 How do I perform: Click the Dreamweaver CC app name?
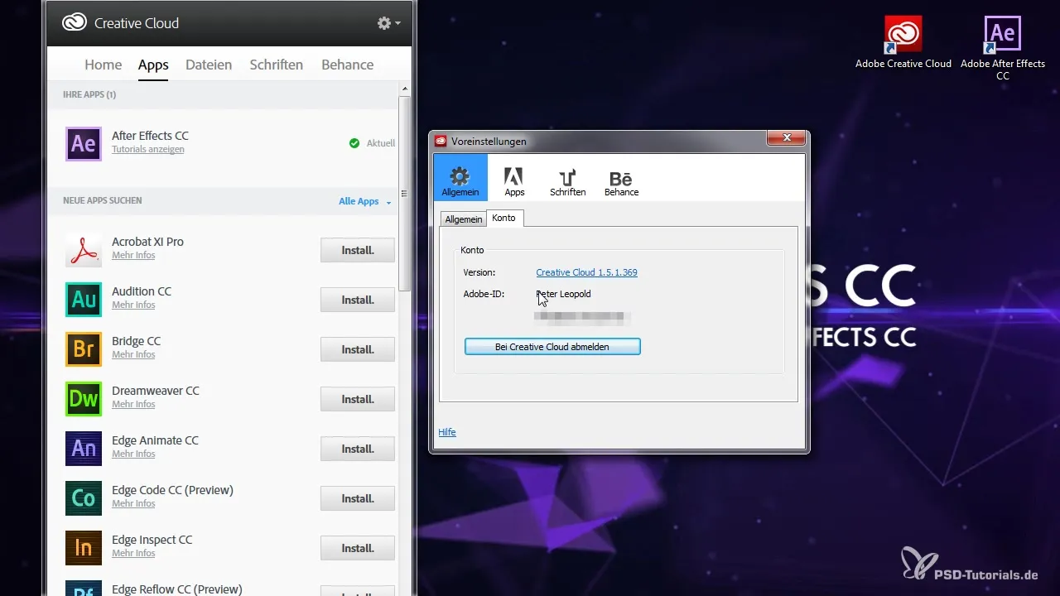(156, 391)
